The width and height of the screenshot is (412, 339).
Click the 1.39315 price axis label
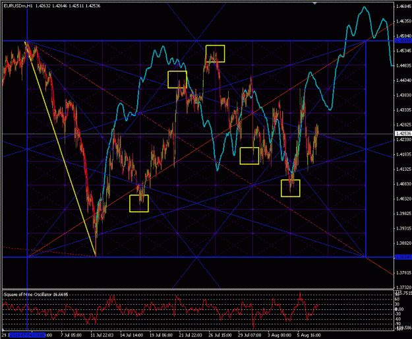pyautogui.click(x=404, y=228)
